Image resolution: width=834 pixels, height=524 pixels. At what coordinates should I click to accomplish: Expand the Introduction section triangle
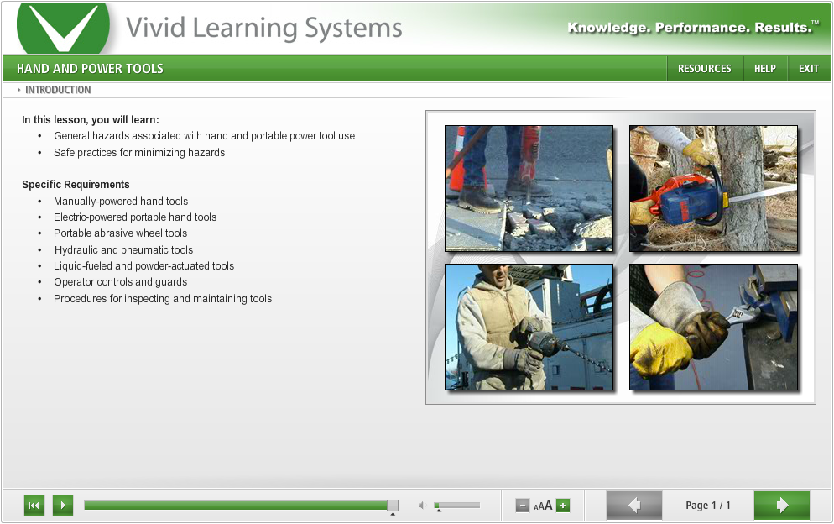[x=19, y=90]
